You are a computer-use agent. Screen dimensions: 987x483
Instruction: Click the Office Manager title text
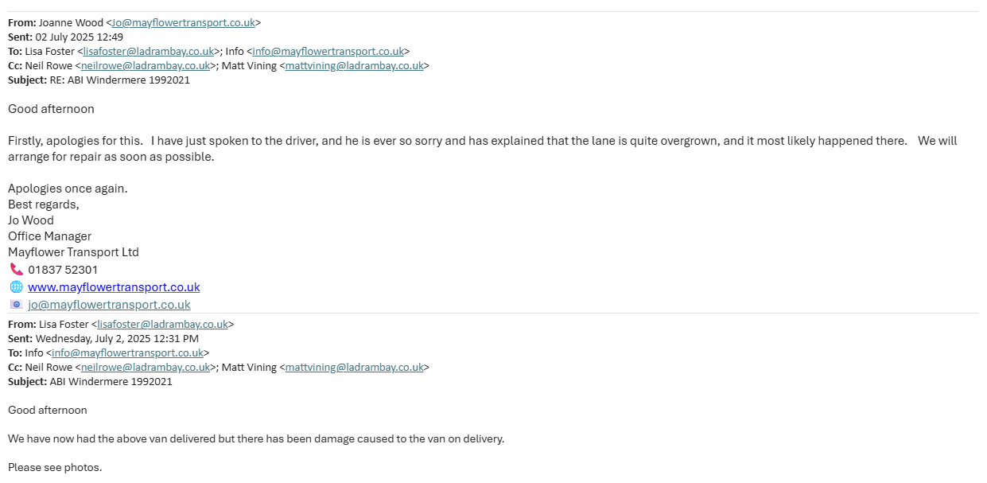(x=49, y=236)
